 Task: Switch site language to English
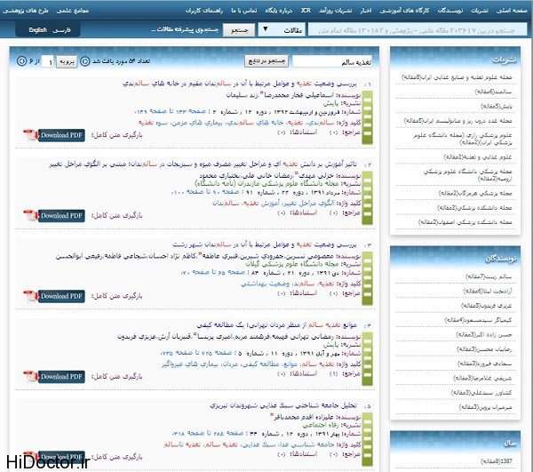coord(37,29)
